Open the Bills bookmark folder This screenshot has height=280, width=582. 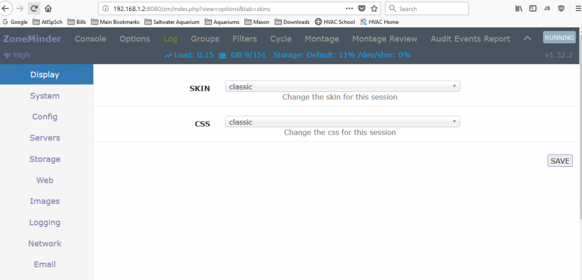pyautogui.click(x=77, y=22)
